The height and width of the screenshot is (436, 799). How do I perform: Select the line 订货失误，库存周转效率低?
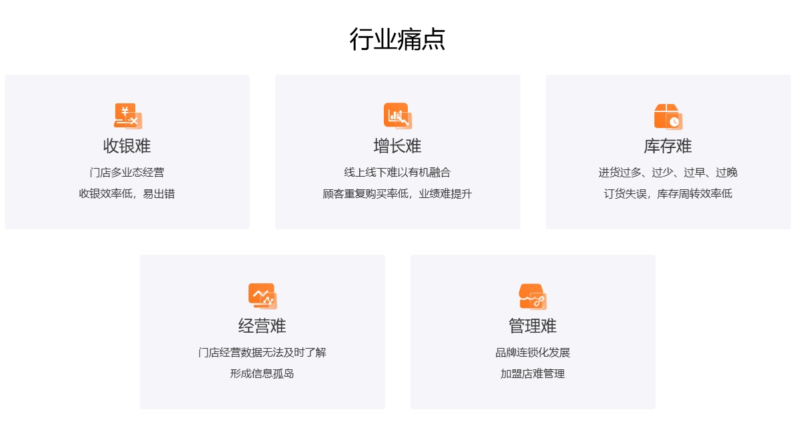pos(668,194)
